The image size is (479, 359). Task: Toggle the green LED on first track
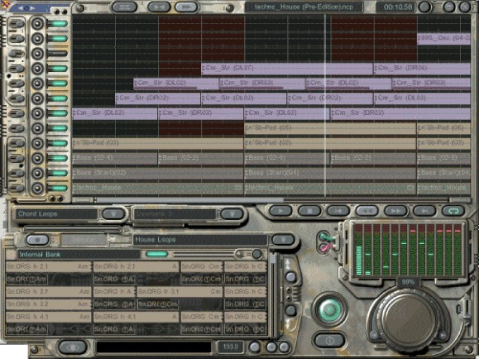click(57, 23)
